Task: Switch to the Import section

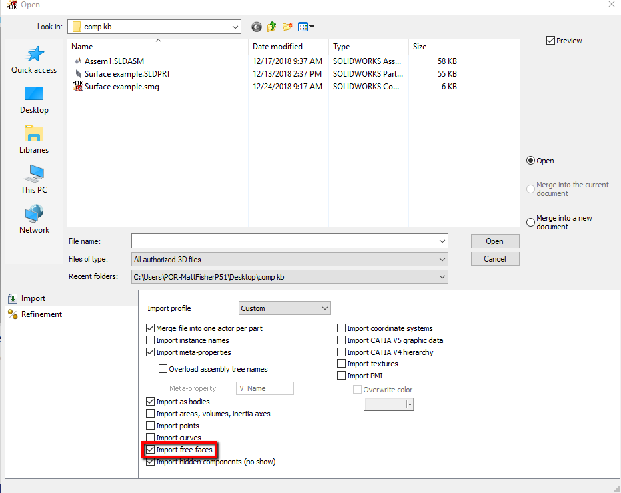Action: (71, 298)
